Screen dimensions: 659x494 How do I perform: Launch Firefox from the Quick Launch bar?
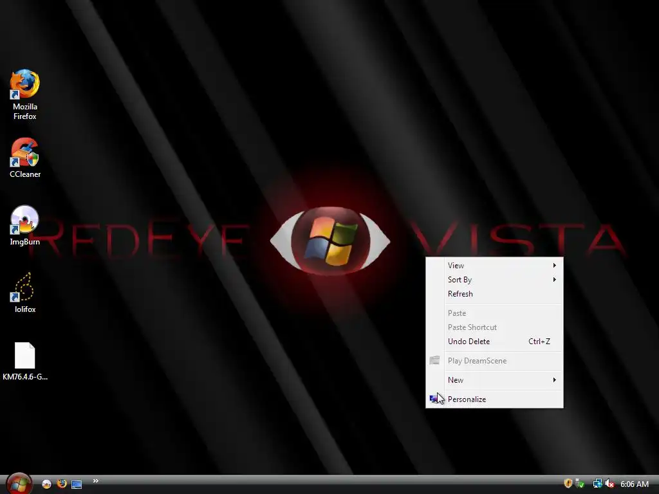[62, 484]
